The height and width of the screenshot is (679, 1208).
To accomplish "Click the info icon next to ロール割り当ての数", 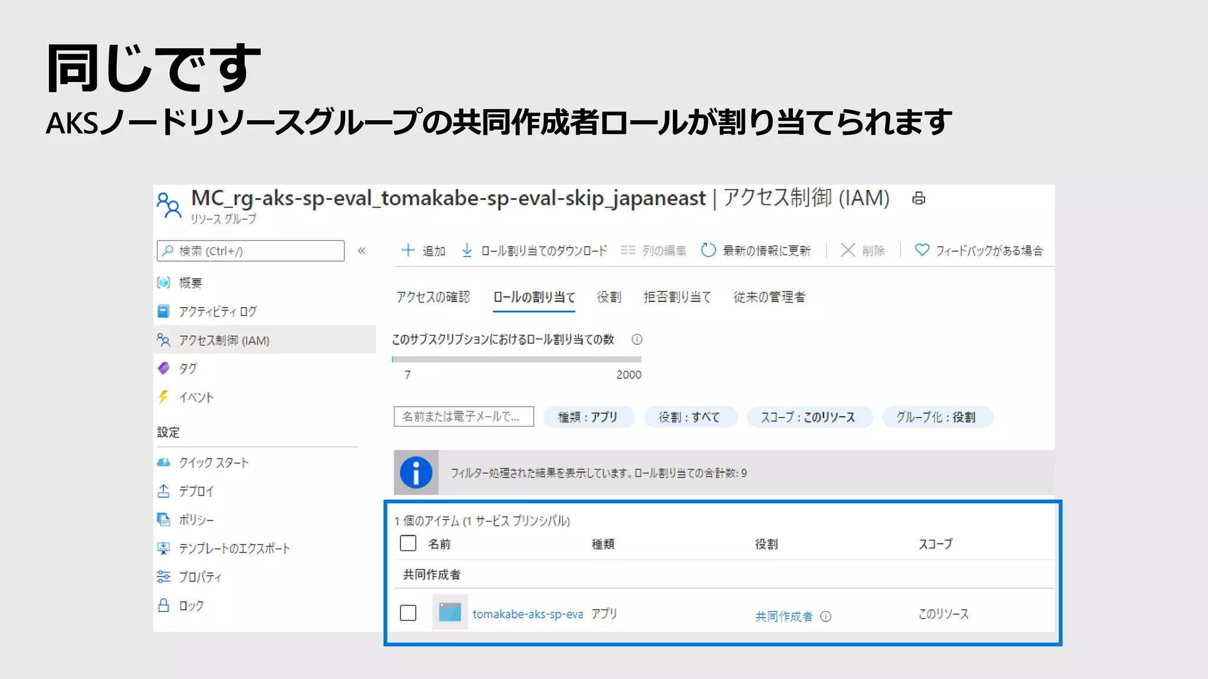I will [x=637, y=339].
